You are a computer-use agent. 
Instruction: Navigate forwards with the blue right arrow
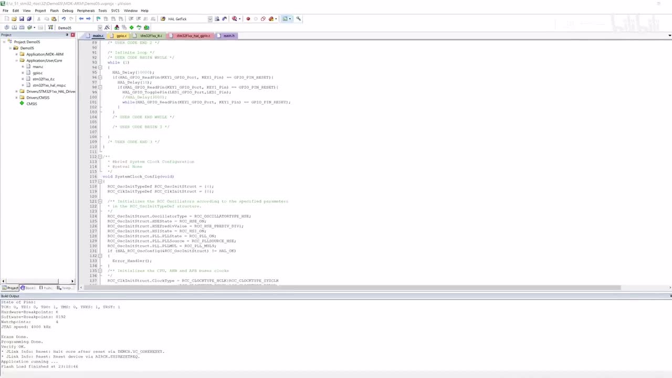coord(88,19)
